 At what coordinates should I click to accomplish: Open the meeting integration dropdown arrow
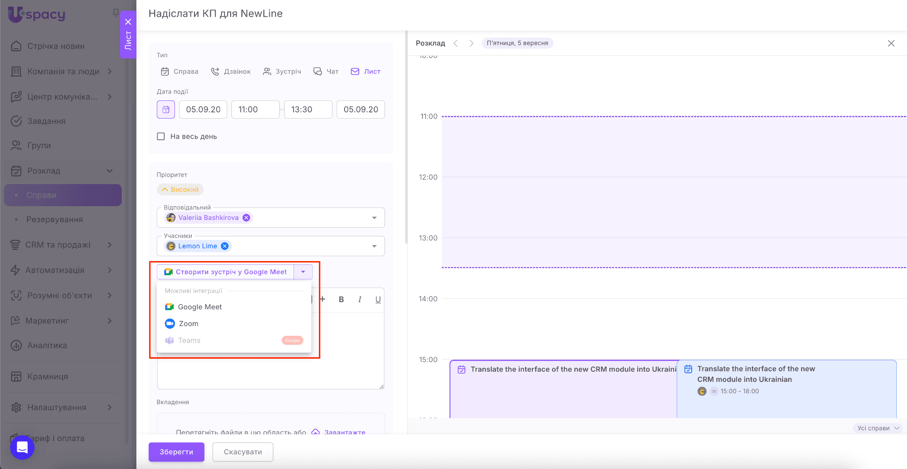pyautogui.click(x=303, y=272)
